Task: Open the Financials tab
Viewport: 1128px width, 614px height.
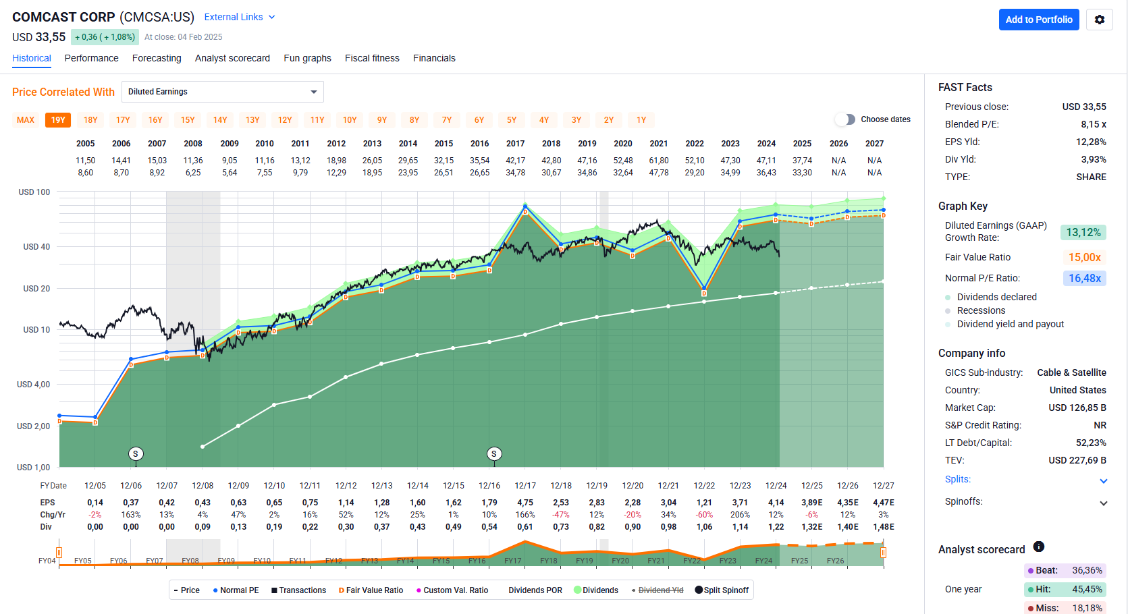Action: 434,58
